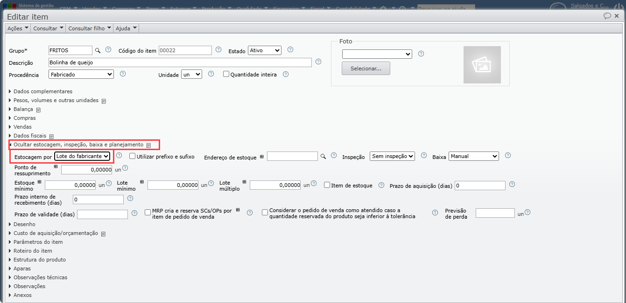Screen dimensions: 626x303
Task: Click the chat bubble icon in title bar
Action: click(x=607, y=16)
